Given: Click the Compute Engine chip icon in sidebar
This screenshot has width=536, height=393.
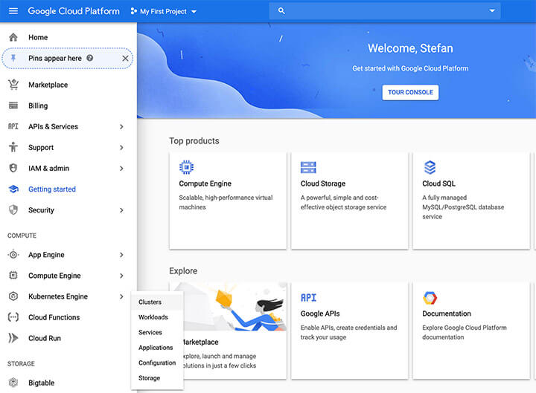Looking at the screenshot, I should pos(13,276).
